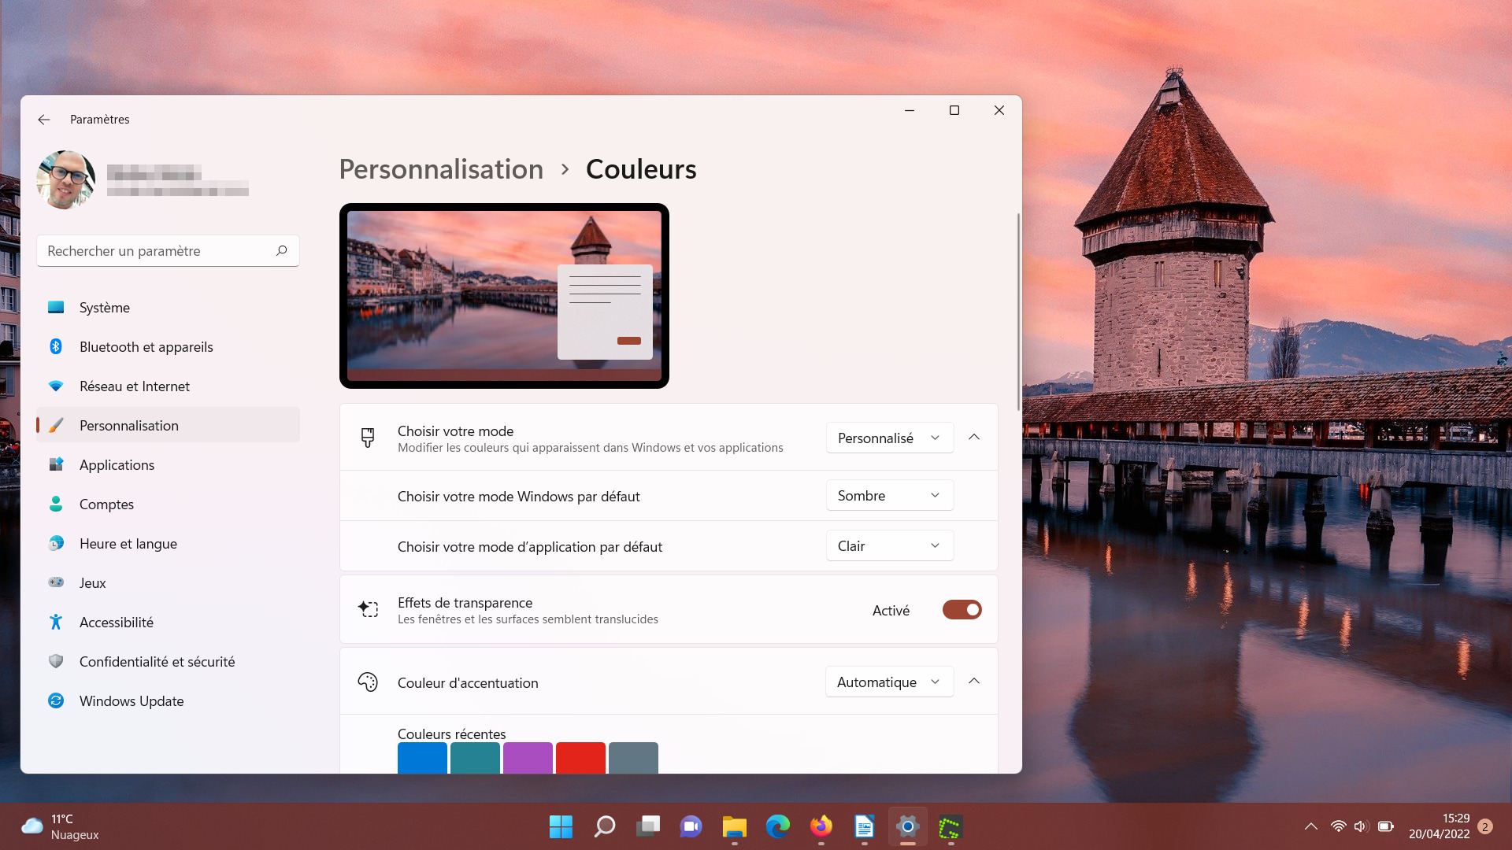This screenshot has width=1512, height=850.
Task: Click the Effets de transparence sparkle icon
Action: pos(368,608)
